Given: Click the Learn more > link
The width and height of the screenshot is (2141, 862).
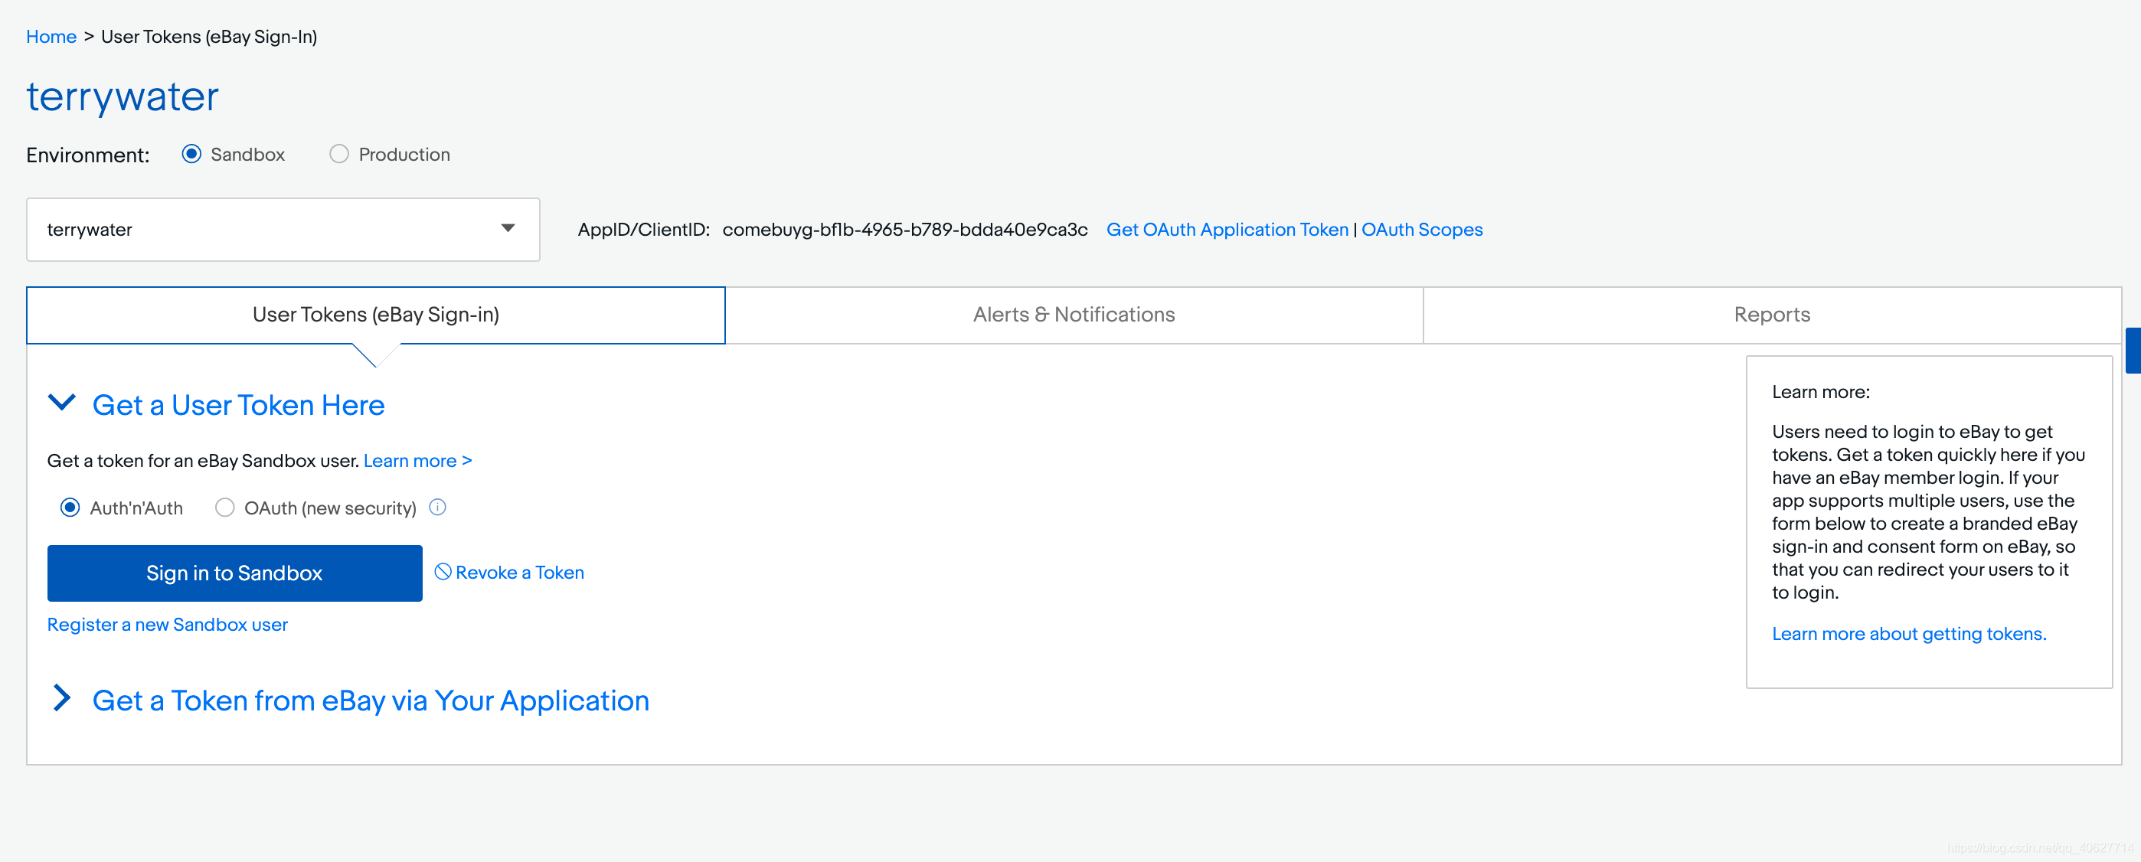Looking at the screenshot, I should (417, 461).
